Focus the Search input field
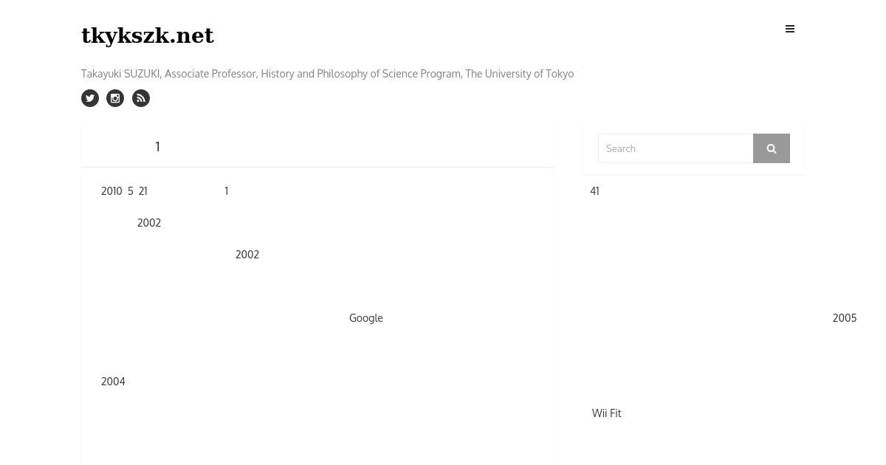Viewport: 886px width, 465px height. pyautogui.click(x=676, y=148)
